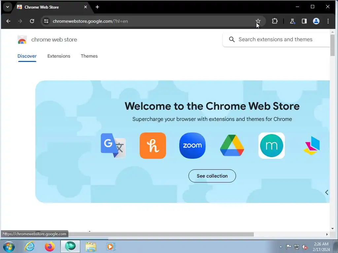Click the Action Center flag icon
This screenshot has width=338, height=253.
(x=288, y=247)
